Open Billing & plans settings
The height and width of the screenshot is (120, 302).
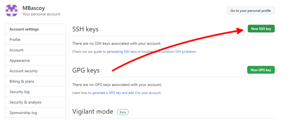click(22, 81)
